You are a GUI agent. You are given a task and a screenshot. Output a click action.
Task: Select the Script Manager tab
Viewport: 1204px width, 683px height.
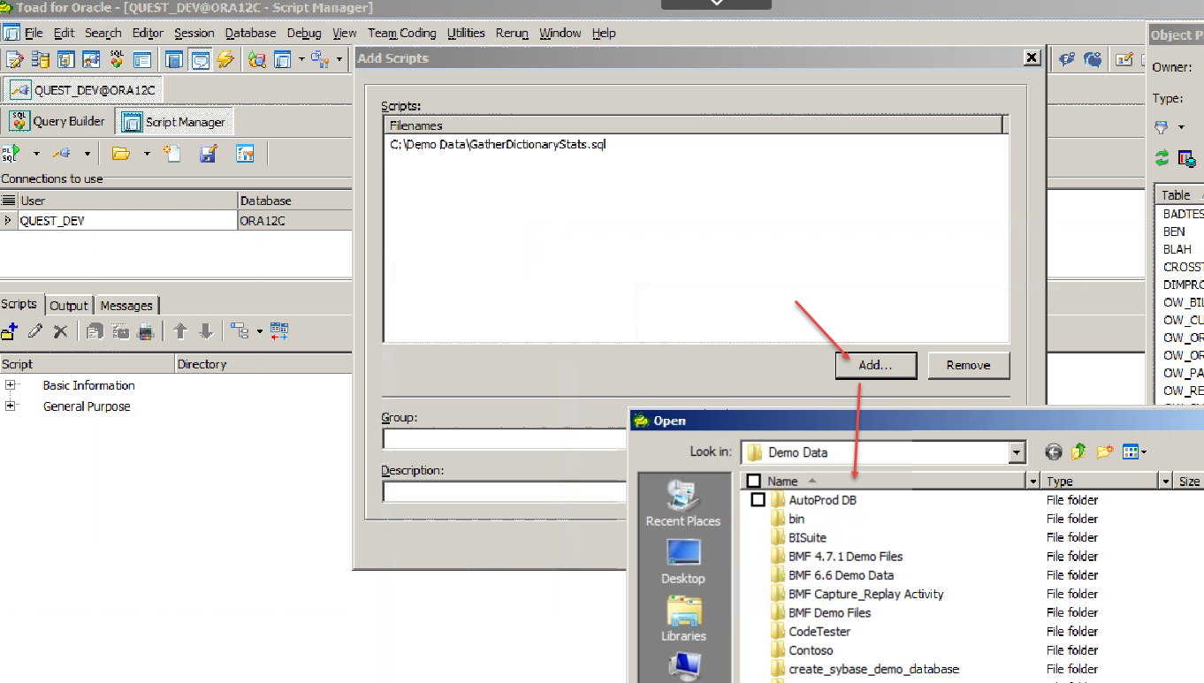coord(174,122)
